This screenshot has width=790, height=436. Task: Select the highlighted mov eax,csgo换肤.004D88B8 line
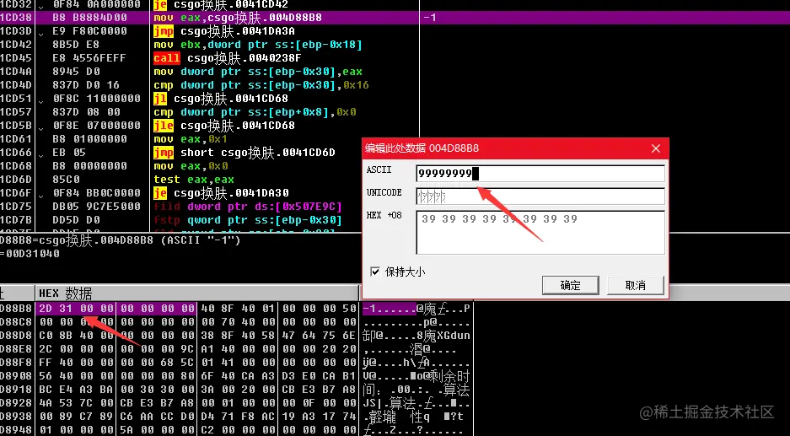[238, 18]
